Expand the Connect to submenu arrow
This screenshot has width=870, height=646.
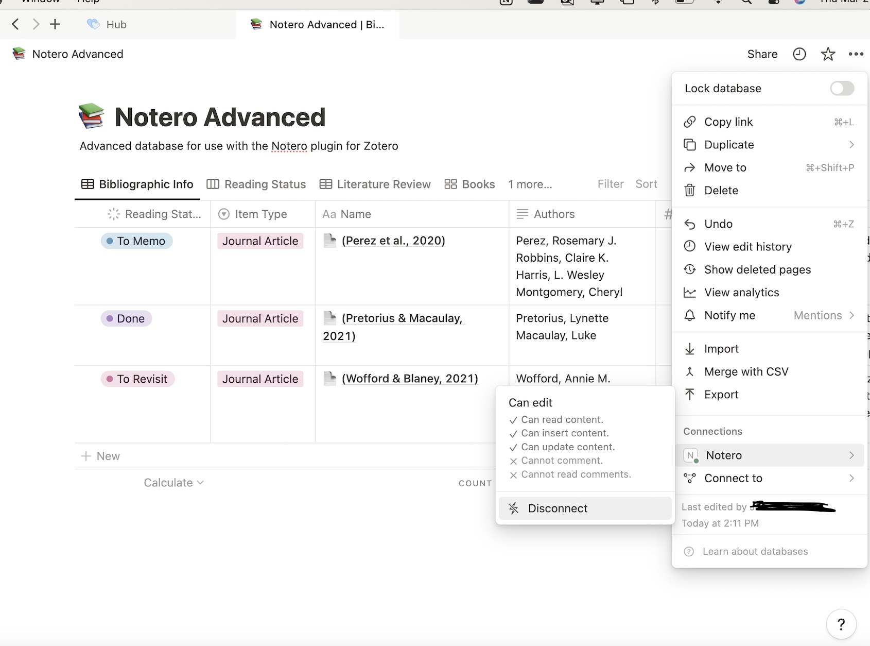click(851, 478)
